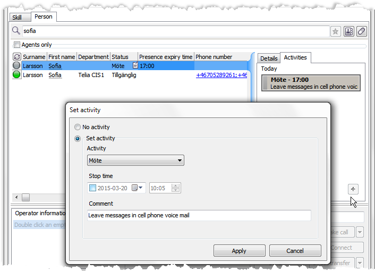Open the Activity dropdown showing Möte

tap(135, 160)
